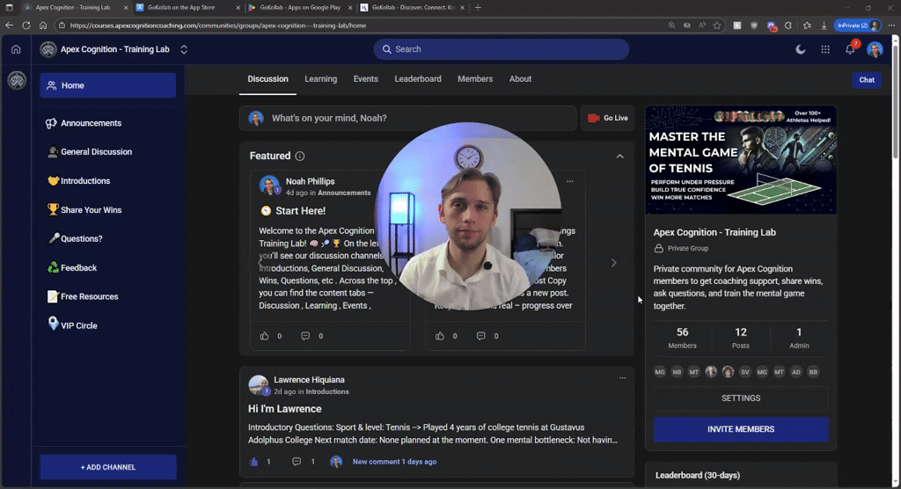This screenshot has width=901, height=489.
Task: Like the Start Here! post
Action: click(x=264, y=336)
